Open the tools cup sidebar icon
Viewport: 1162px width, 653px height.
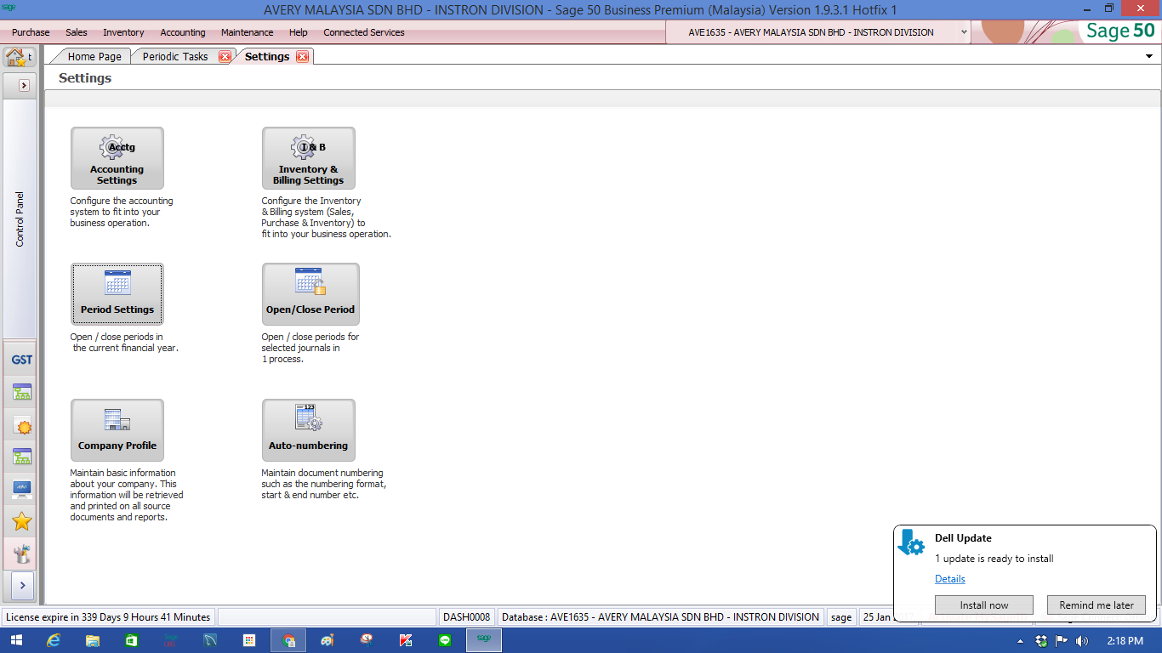(x=21, y=554)
